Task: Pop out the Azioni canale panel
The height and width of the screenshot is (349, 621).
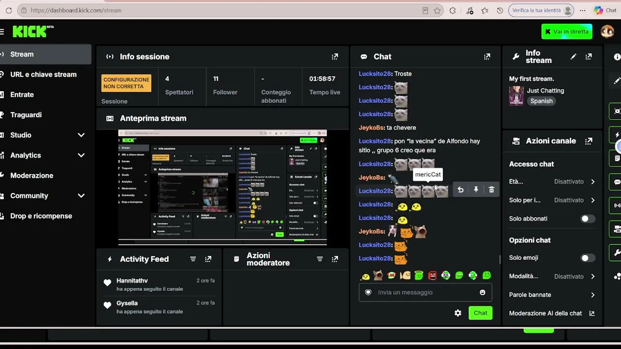Action: pyautogui.click(x=588, y=141)
